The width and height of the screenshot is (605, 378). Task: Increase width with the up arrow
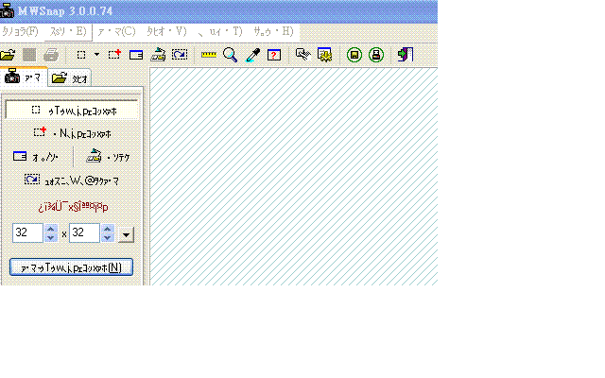51,229
